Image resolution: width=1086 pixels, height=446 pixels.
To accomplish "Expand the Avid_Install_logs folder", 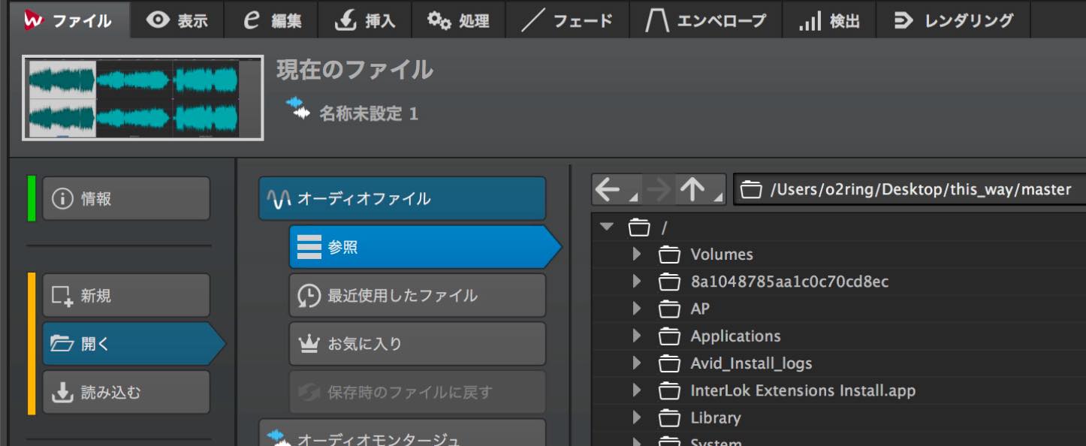I will pyautogui.click(x=637, y=363).
